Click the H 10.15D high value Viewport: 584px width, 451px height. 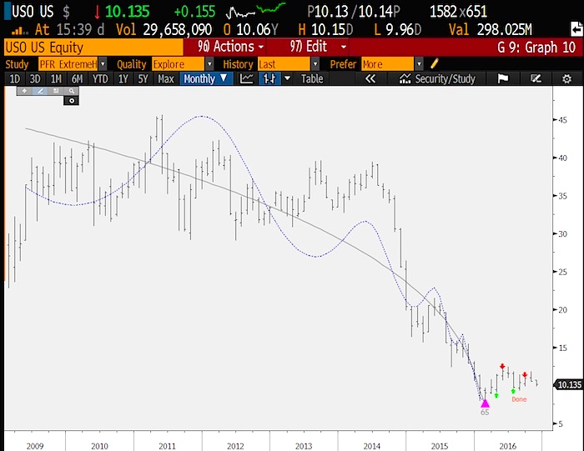(x=325, y=29)
